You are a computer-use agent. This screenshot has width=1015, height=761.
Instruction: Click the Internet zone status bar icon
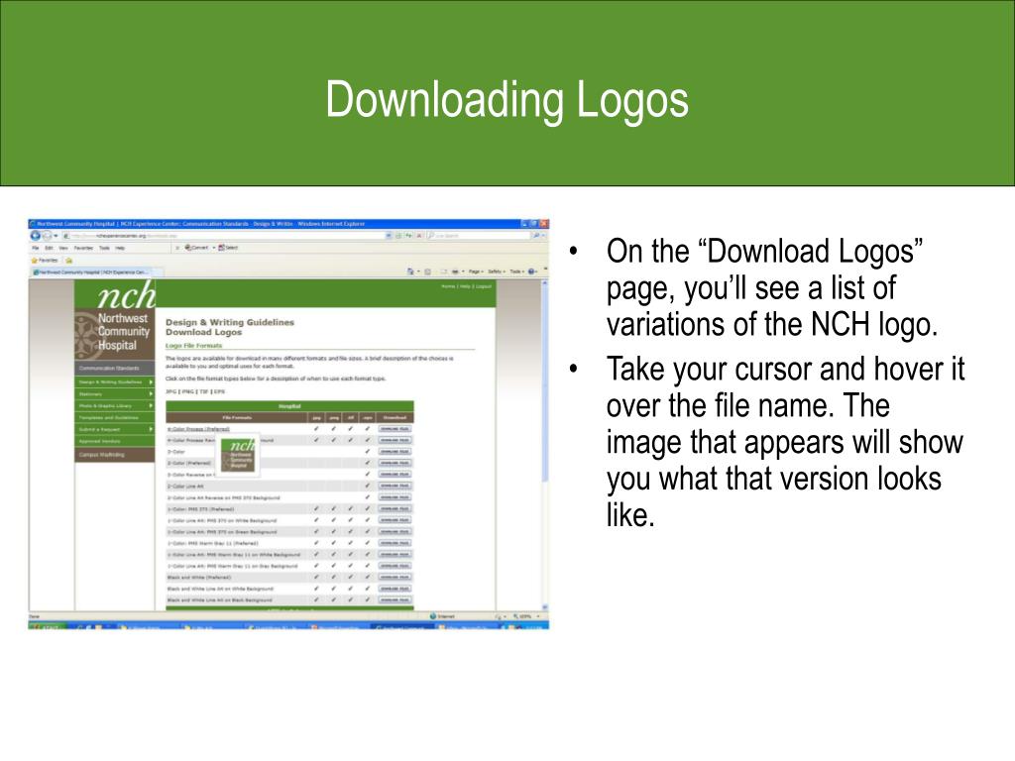[433, 616]
